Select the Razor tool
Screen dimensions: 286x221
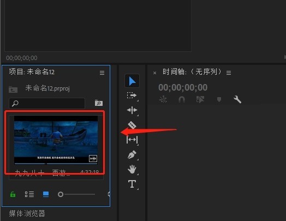click(132, 125)
